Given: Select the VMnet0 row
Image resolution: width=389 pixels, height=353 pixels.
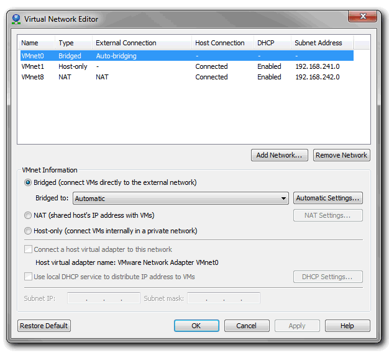Looking at the screenshot, I should (x=187, y=56).
